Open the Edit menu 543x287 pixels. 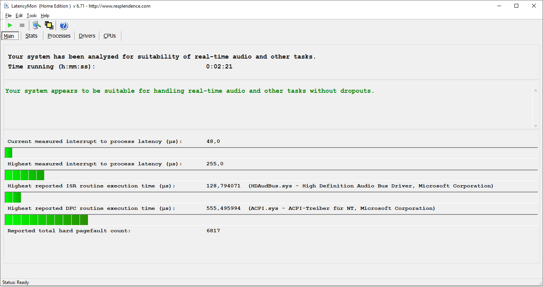(x=19, y=16)
